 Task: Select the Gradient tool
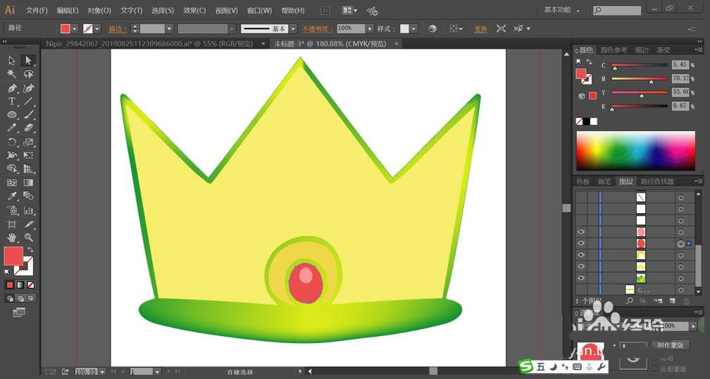click(x=28, y=183)
